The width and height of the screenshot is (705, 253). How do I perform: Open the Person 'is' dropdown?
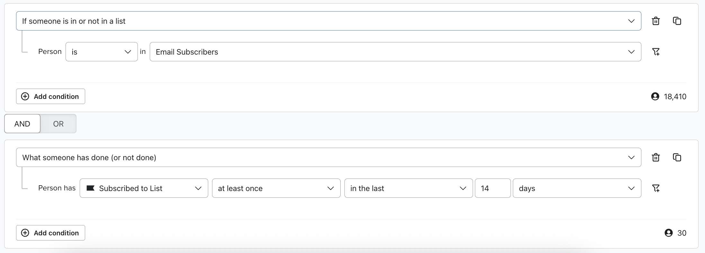(x=102, y=52)
